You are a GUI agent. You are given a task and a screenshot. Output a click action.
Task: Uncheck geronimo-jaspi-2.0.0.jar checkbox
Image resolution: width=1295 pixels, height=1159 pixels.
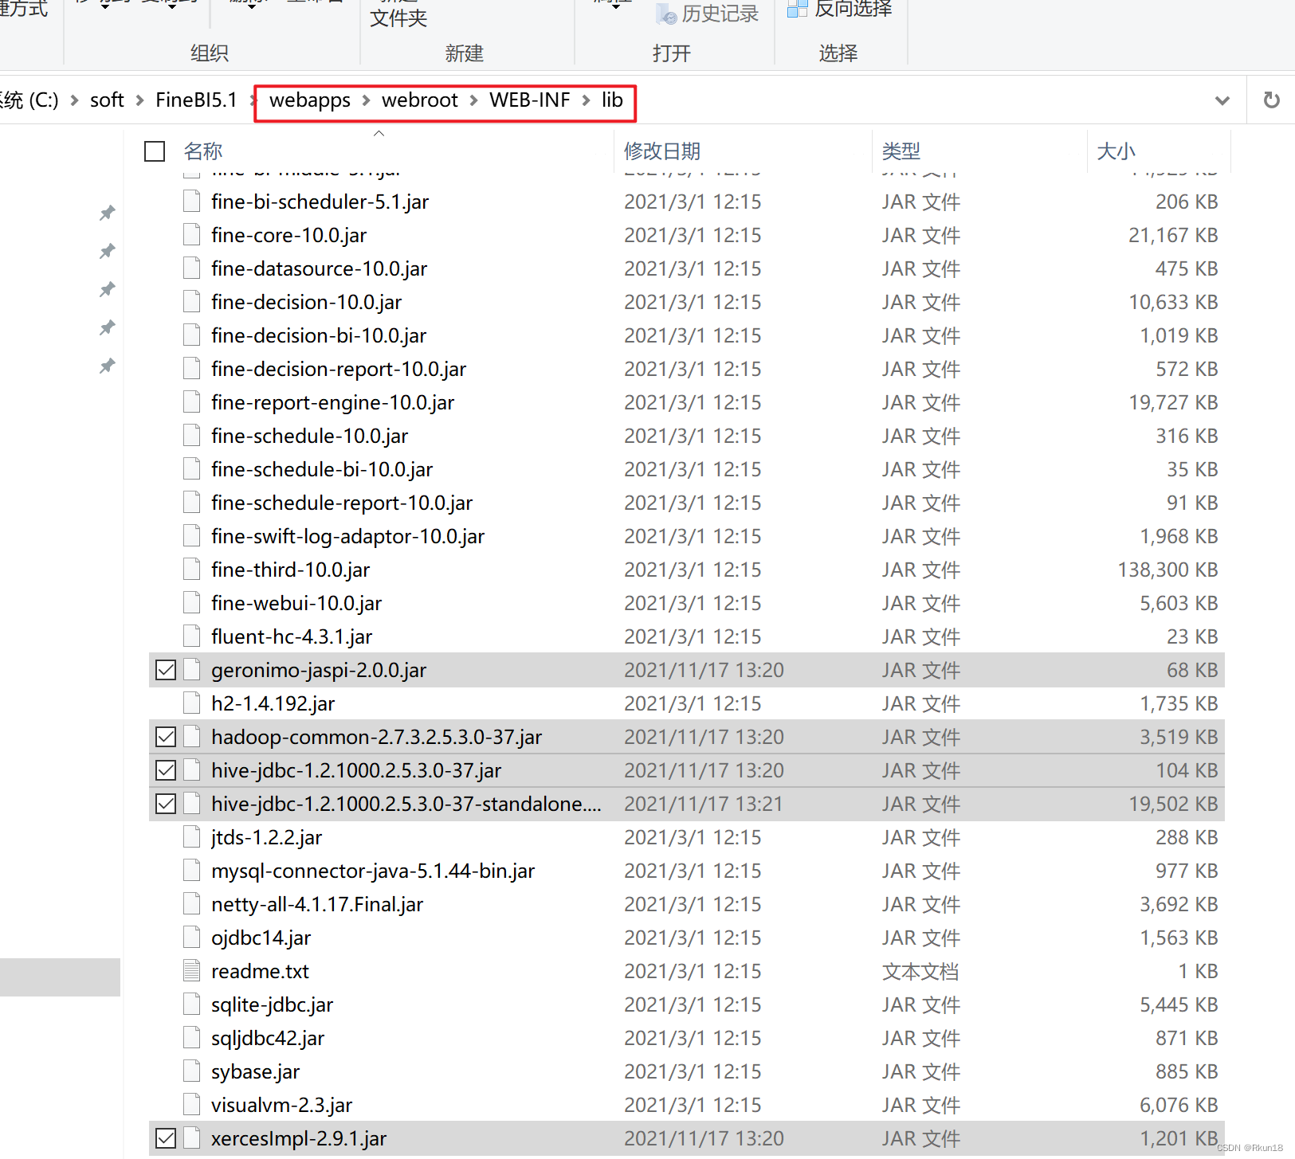[166, 671]
